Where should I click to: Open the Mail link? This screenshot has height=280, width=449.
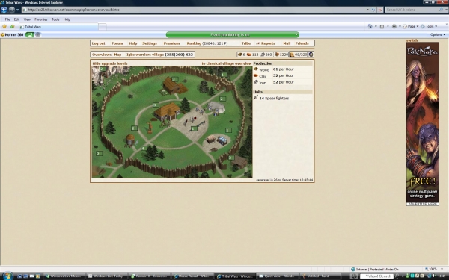coord(287,43)
